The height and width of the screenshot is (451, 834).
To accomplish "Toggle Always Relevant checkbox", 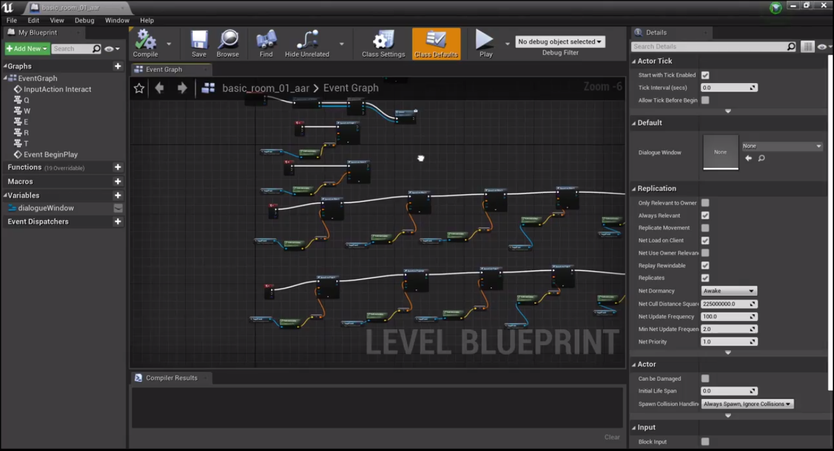I will (705, 215).
